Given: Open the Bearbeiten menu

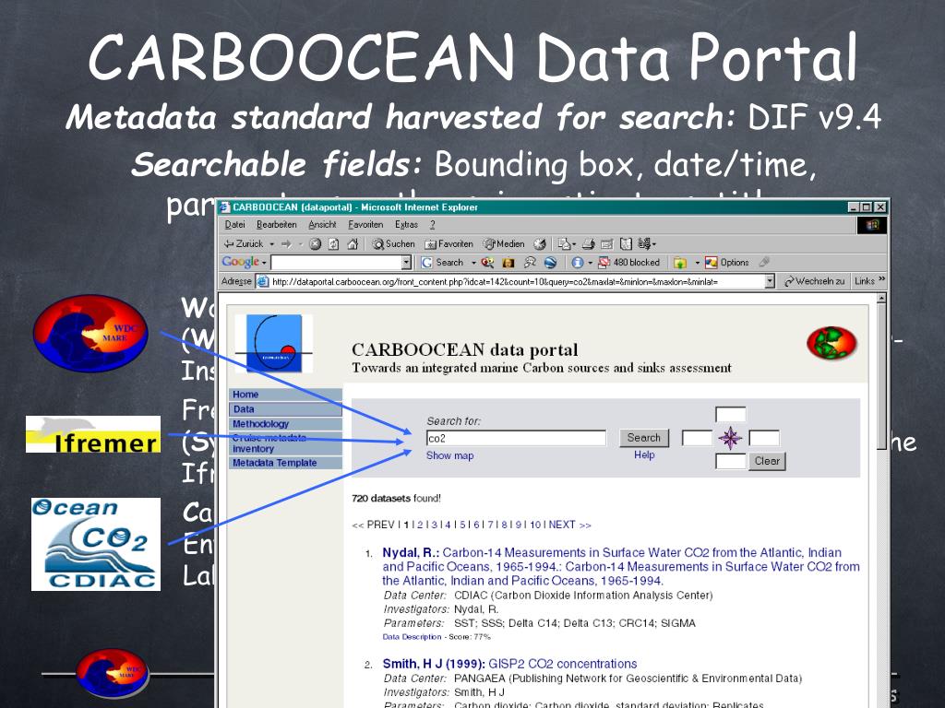Looking at the screenshot, I should coord(277,225).
